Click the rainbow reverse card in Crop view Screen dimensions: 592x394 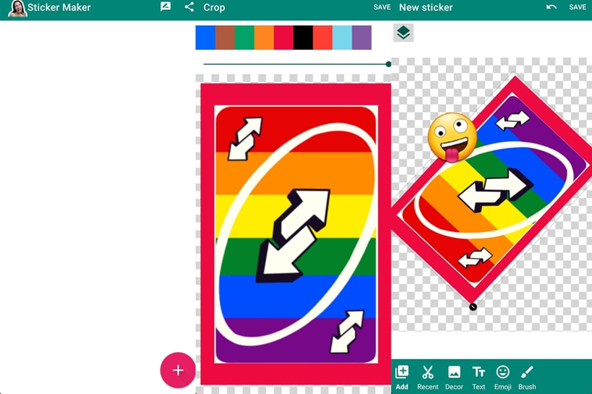click(x=295, y=234)
